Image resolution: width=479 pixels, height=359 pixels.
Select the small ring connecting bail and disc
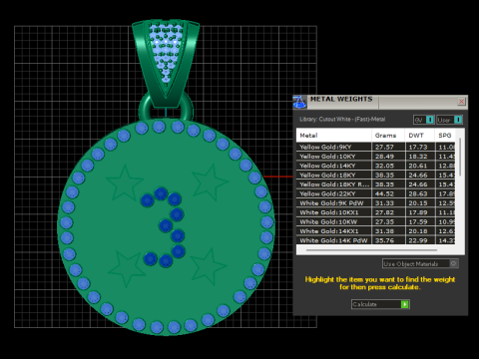tap(144, 109)
